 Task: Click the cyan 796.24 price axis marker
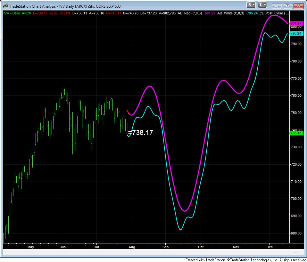click(x=296, y=33)
